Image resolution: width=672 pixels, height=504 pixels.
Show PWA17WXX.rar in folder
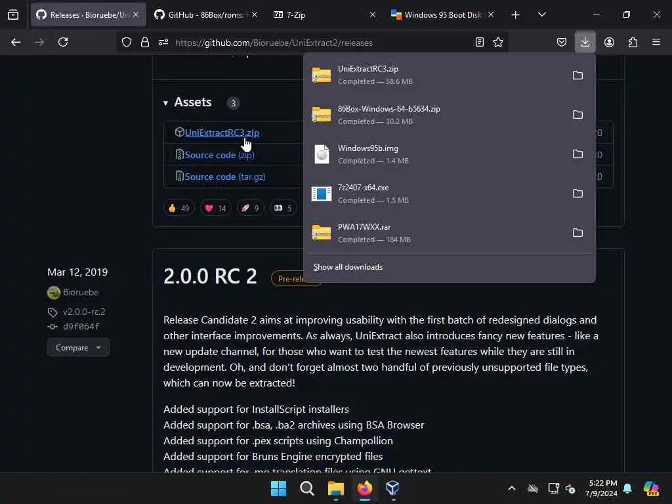coord(577,233)
